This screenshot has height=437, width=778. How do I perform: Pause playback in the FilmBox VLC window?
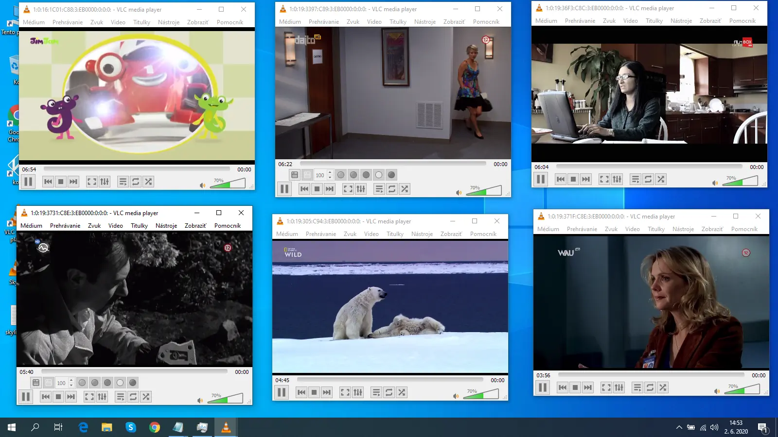(x=541, y=179)
